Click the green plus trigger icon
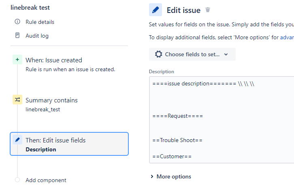This screenshot has width=294, height=189. [17, 60]
